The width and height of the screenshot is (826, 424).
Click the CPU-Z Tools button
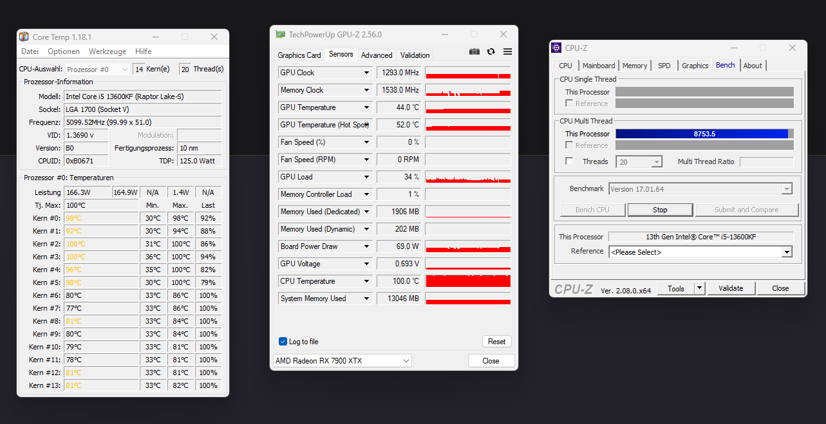coord(676,288)
